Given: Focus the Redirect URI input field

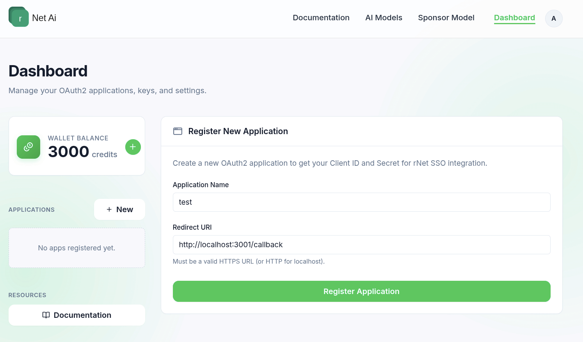Looking at the screenshot, I should pos(361,245).
